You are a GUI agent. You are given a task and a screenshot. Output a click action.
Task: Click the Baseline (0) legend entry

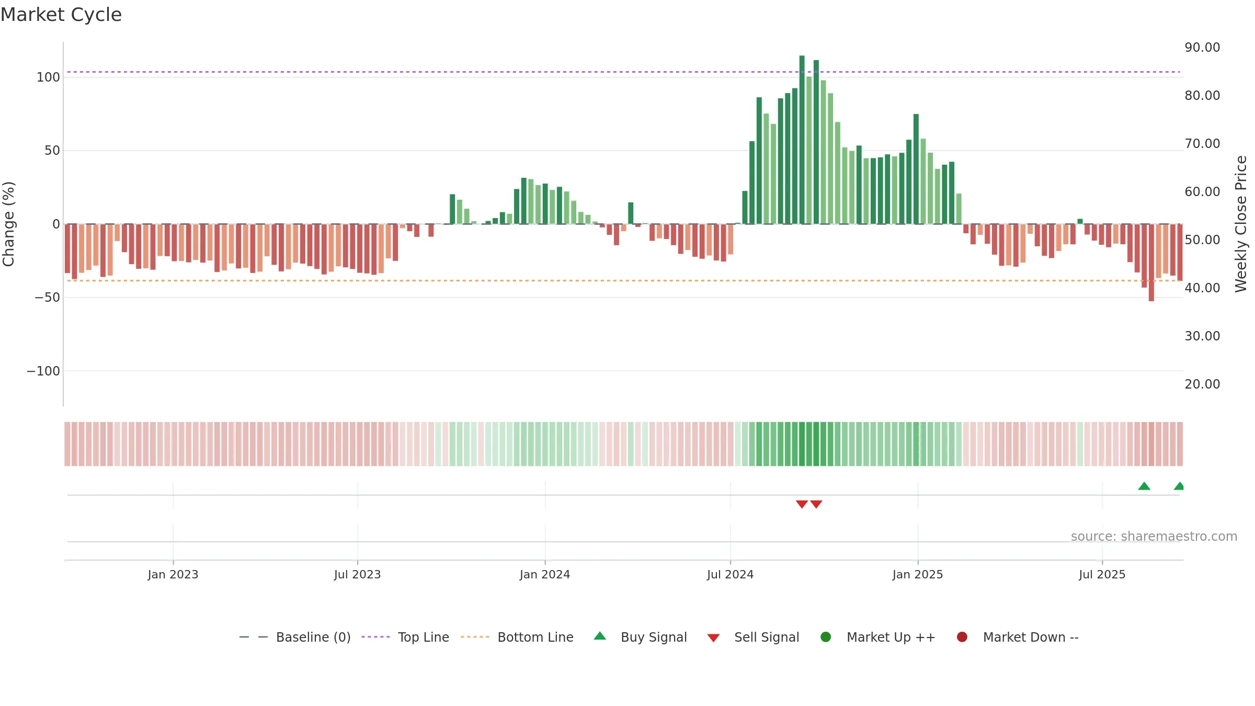coord(295,637)
